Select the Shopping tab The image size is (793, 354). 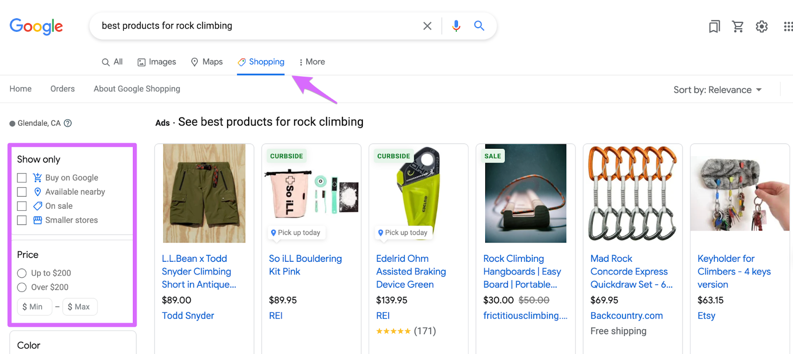tap(261, 62)
